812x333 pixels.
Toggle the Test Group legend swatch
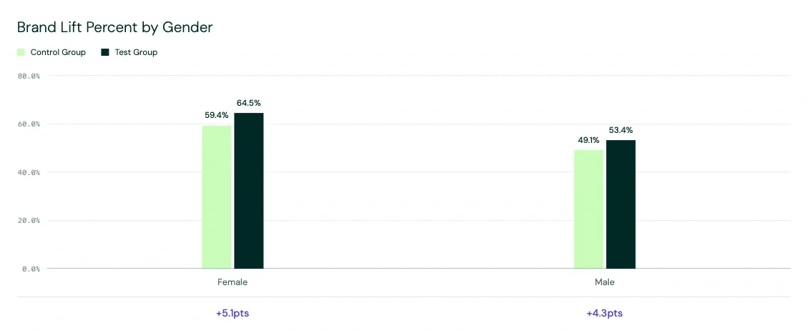point(105,52)
